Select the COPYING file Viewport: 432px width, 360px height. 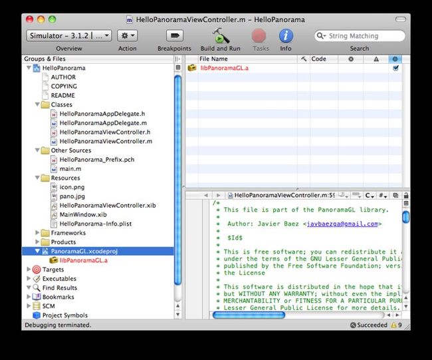tap(64, 86)
